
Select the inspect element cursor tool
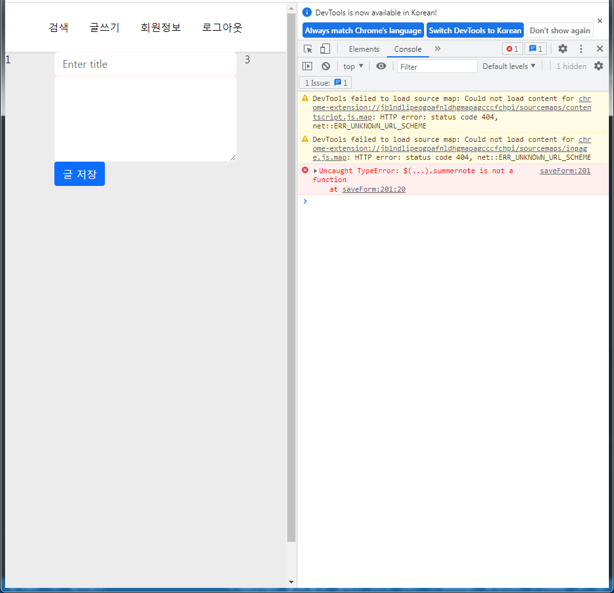pyautogui.click(x=308, y=49)
